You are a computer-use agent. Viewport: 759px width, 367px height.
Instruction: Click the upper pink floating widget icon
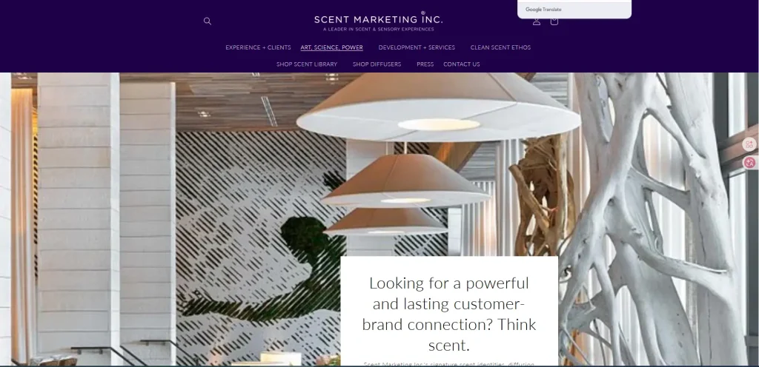pos(750,144)
